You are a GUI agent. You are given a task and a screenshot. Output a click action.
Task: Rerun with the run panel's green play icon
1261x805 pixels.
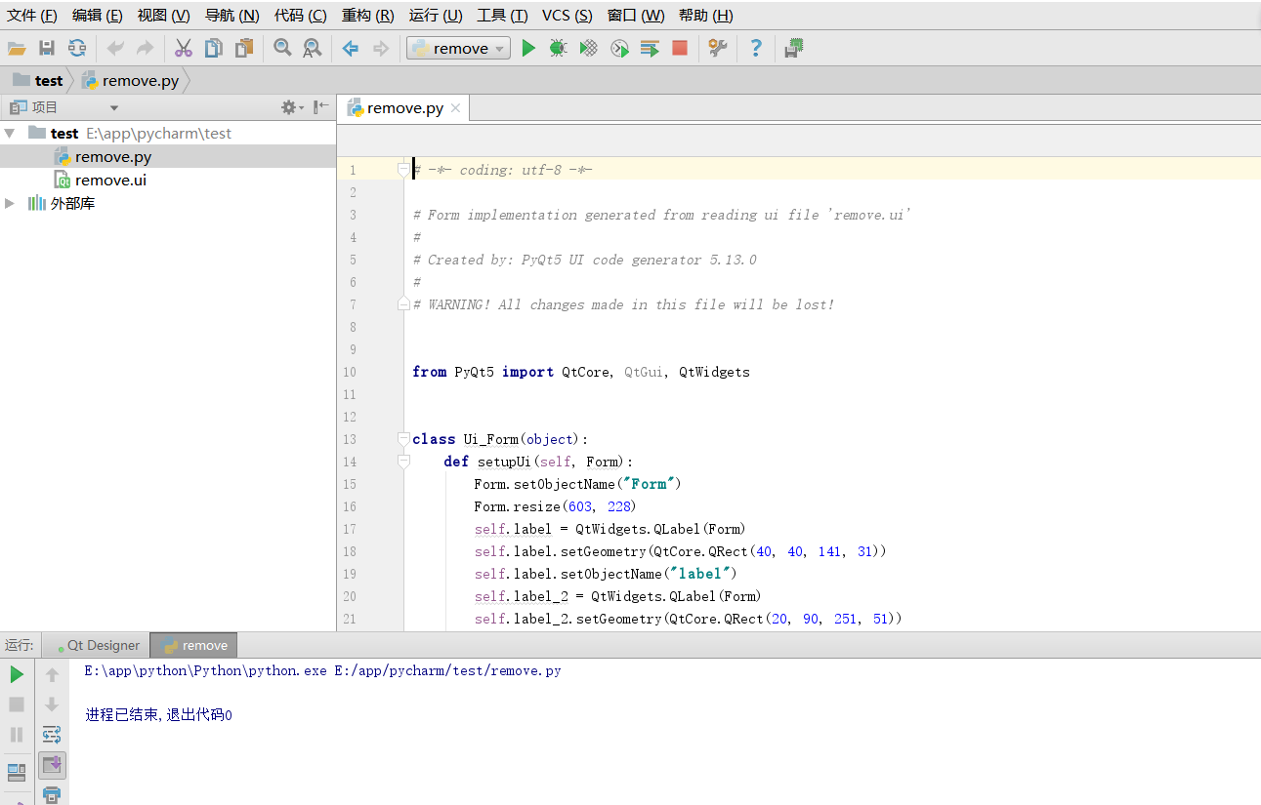point(17,674)
